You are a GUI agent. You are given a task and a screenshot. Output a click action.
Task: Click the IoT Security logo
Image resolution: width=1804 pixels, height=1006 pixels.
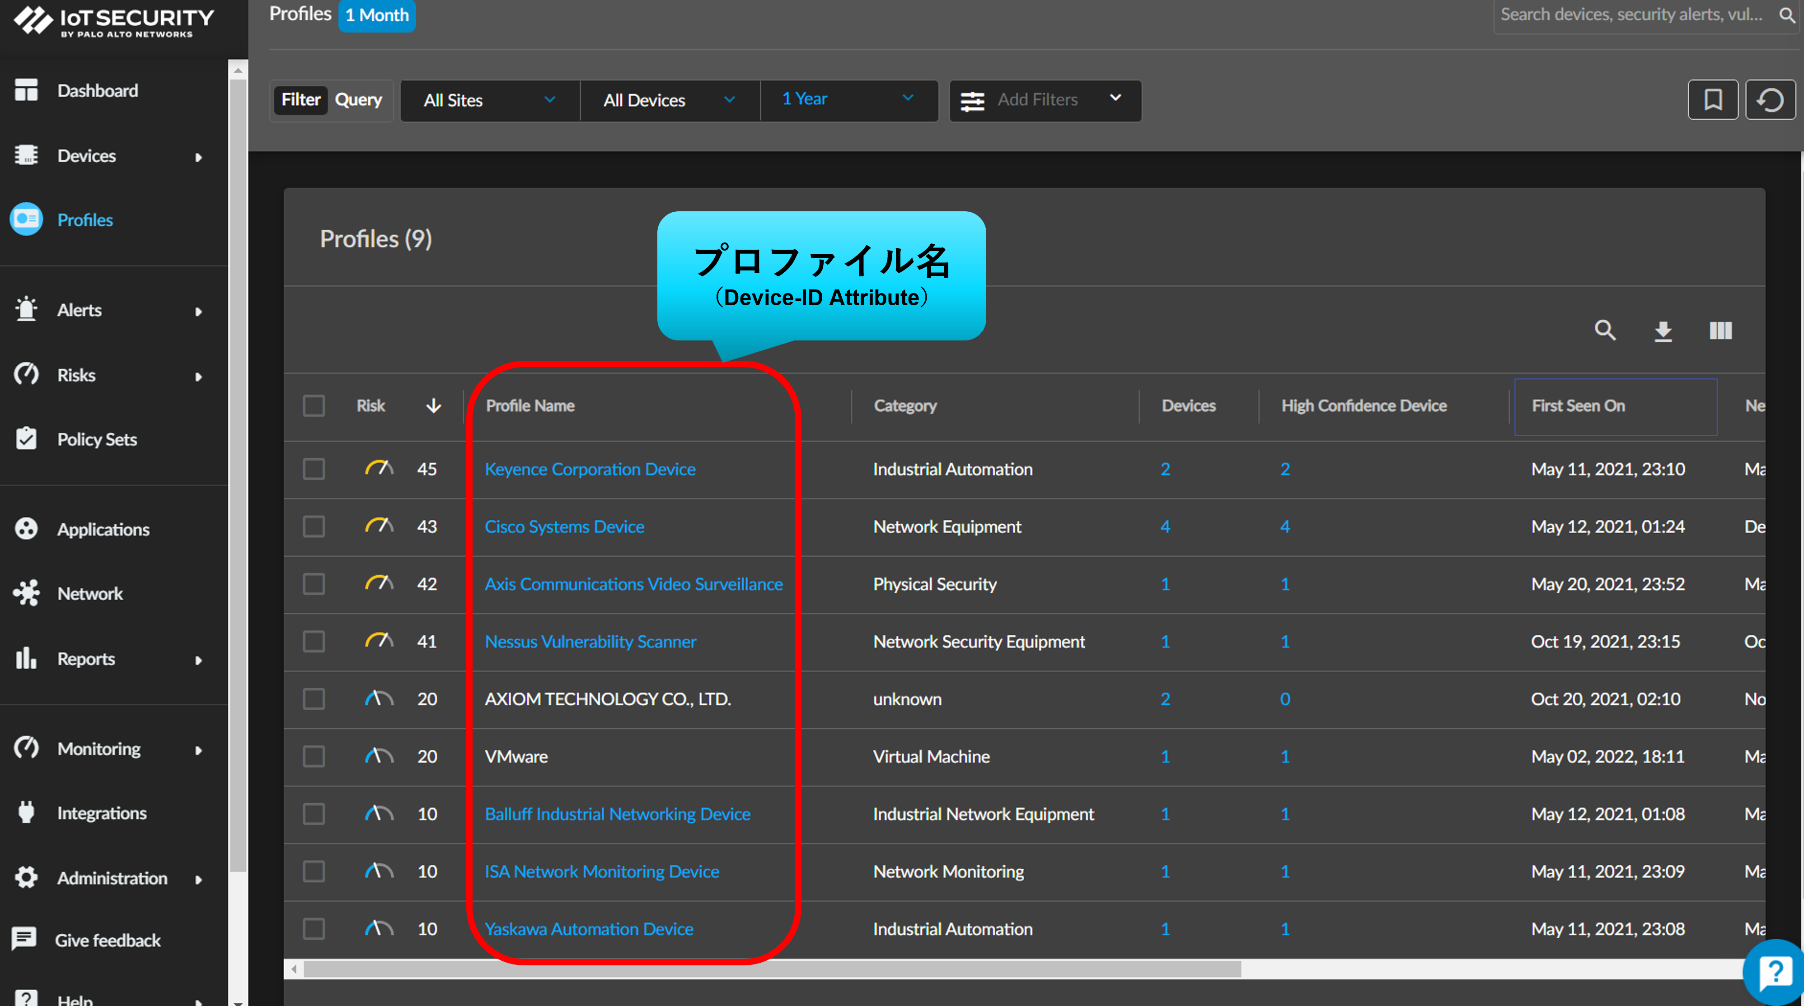point(114,22)
